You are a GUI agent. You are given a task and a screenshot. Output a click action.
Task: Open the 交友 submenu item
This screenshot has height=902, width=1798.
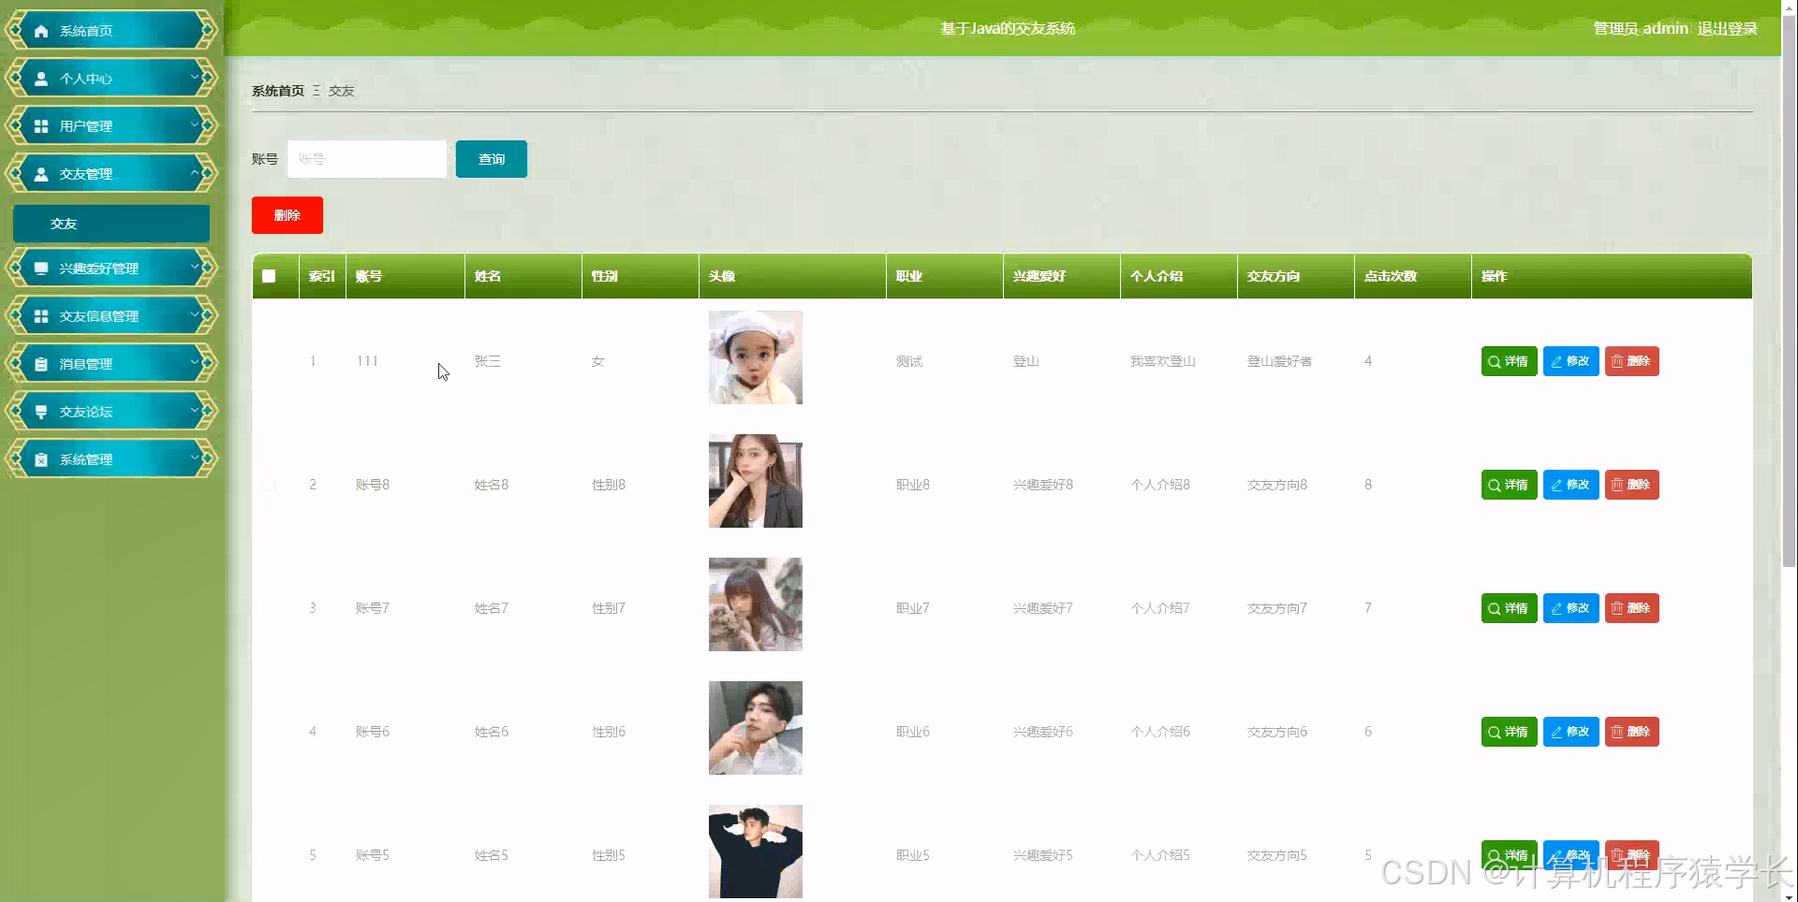(x=111, y=224)
